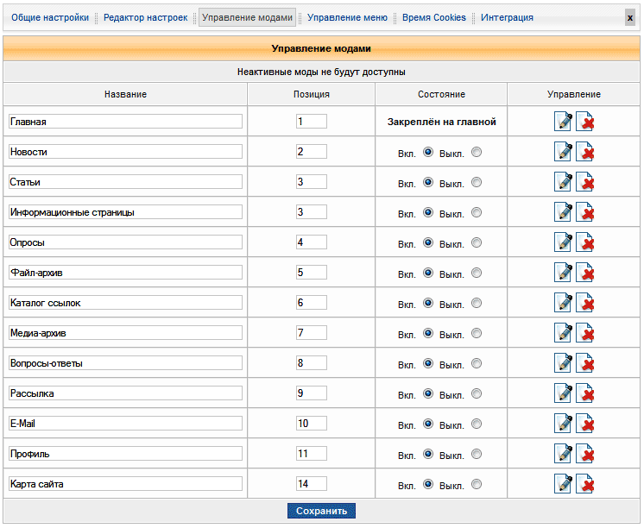Click delete icon for Новости row
Screen dimensions: 644x528
point(585,153)
